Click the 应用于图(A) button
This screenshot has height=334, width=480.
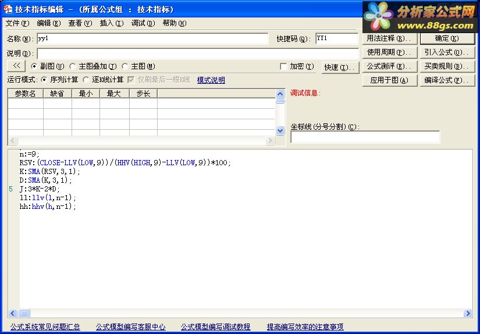[390, 80]
